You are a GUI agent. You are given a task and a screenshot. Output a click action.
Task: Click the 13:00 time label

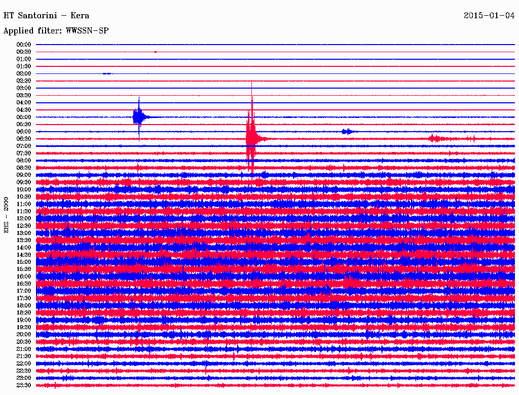24,233
